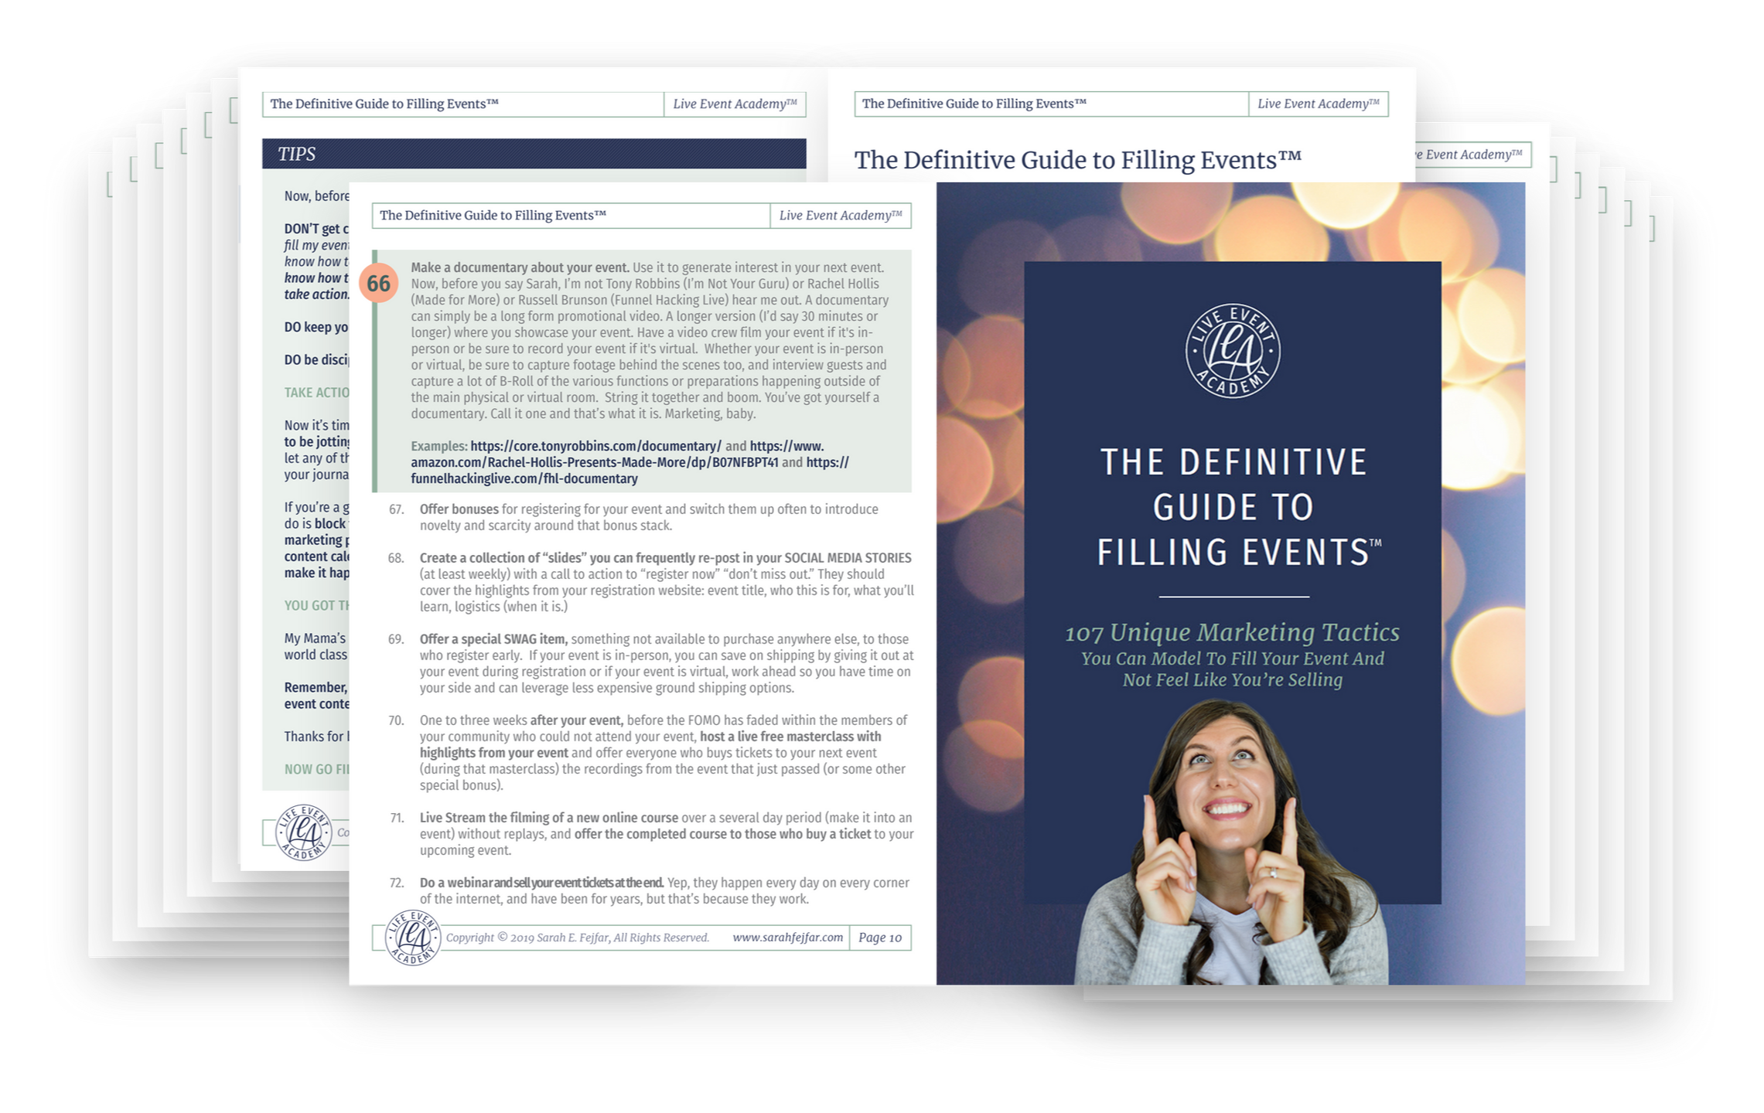1764x1113 pixels.
Task: Click the LEA logo on the back tips page
Action: (304, 832)
